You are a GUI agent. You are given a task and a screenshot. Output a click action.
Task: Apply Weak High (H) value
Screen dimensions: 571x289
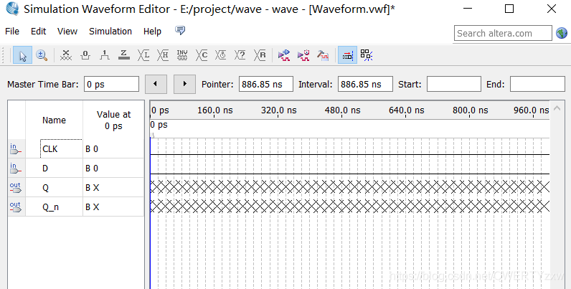pyautogui.click(x=163, y=55)
